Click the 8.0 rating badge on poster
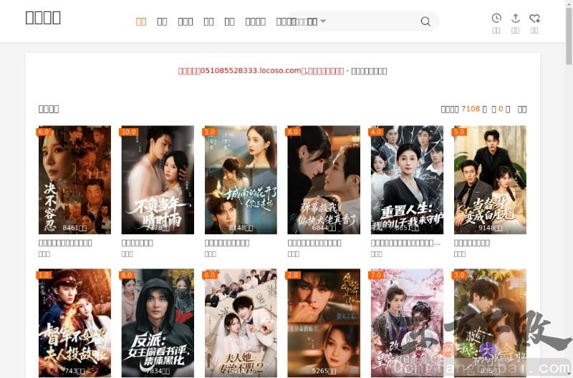The width and height of the screenshot is (573, 378). (293, 132)
